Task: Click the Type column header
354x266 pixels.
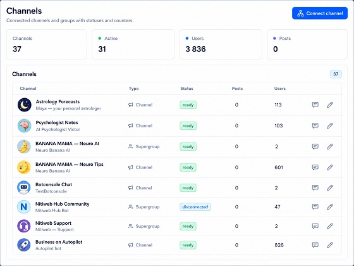Action: pyautogui.click(x=133, y=89)
